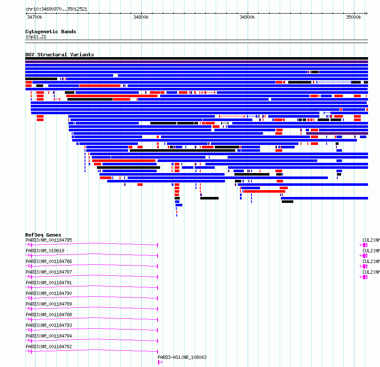Click the 34900k ruler label
Screen dimensions: 380x367
point(247,17)
